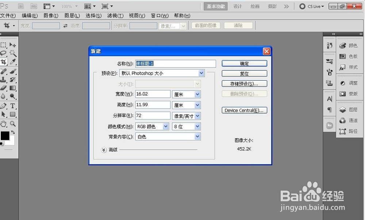Select the Zoom tool
Image resolution: width=365 pixels, height=220 pixels.
point(13,124)
